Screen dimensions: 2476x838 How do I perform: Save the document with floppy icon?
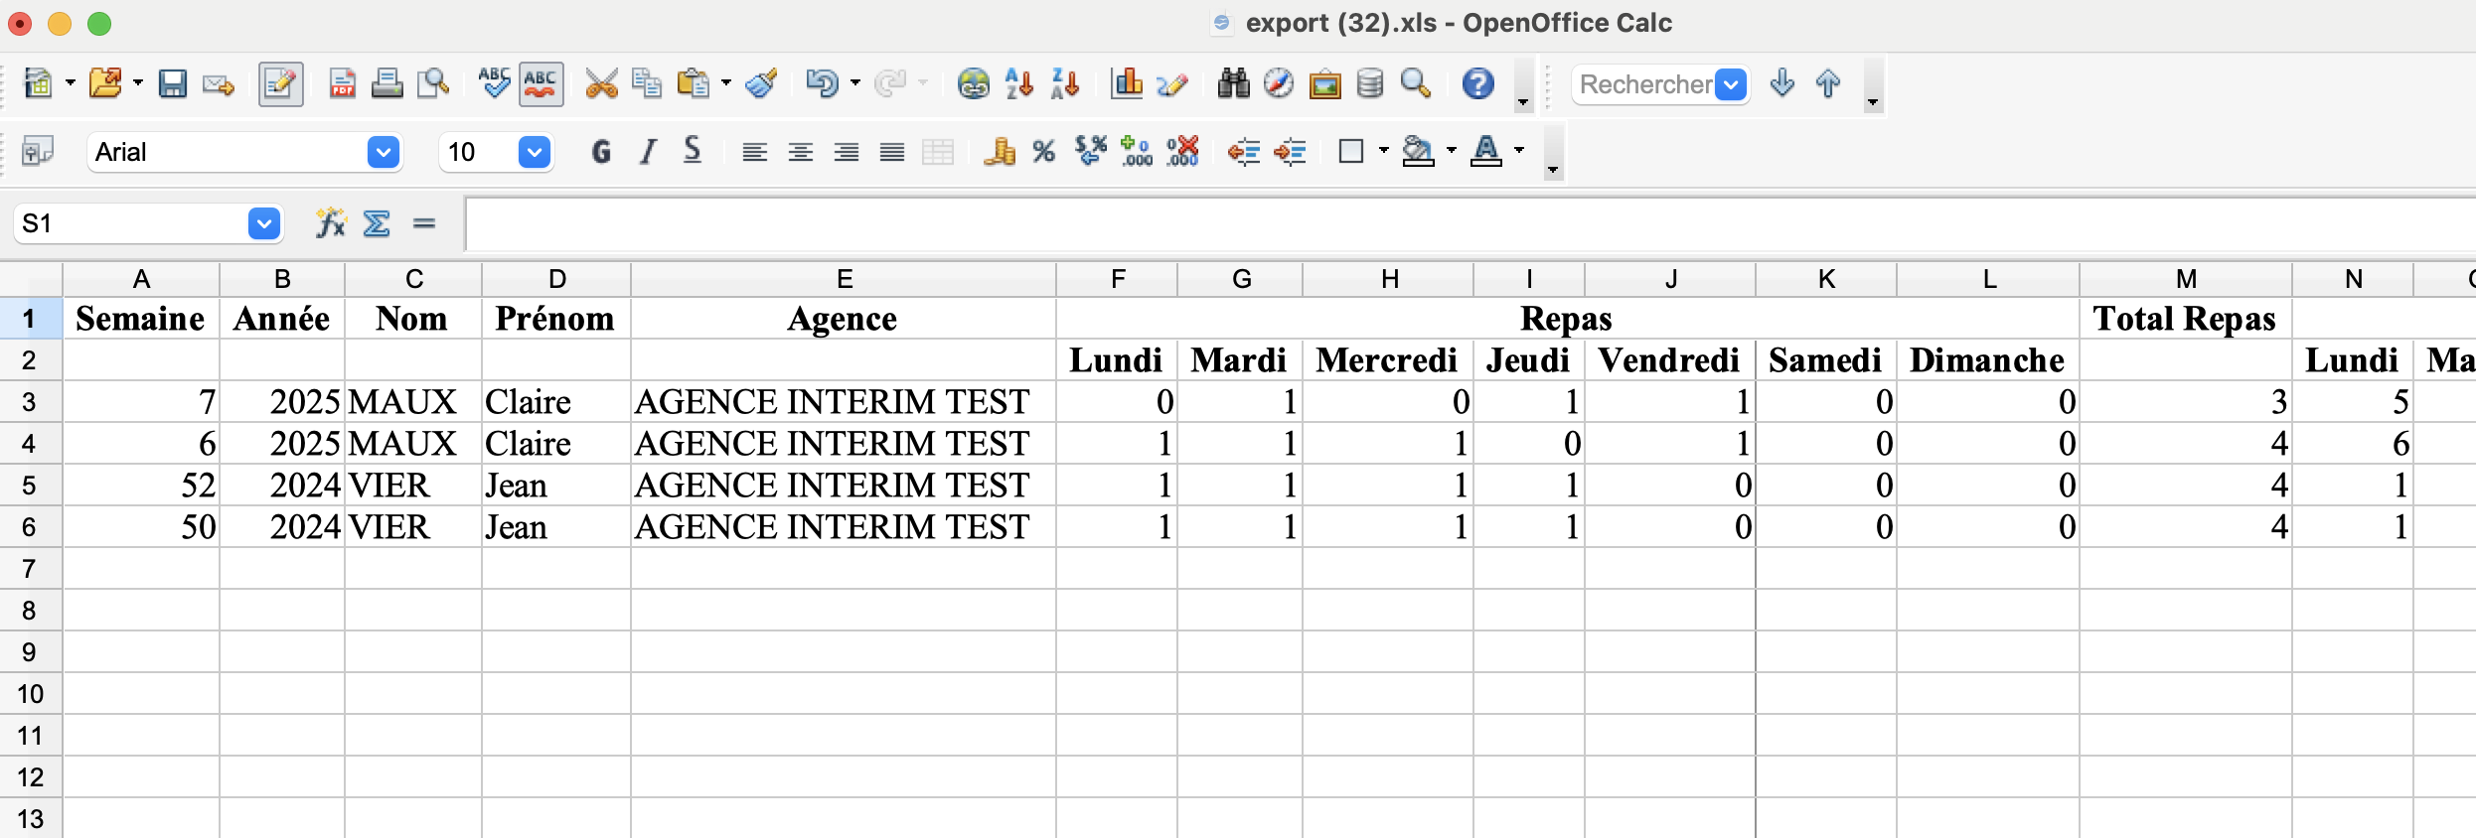[x=173, y=83]
